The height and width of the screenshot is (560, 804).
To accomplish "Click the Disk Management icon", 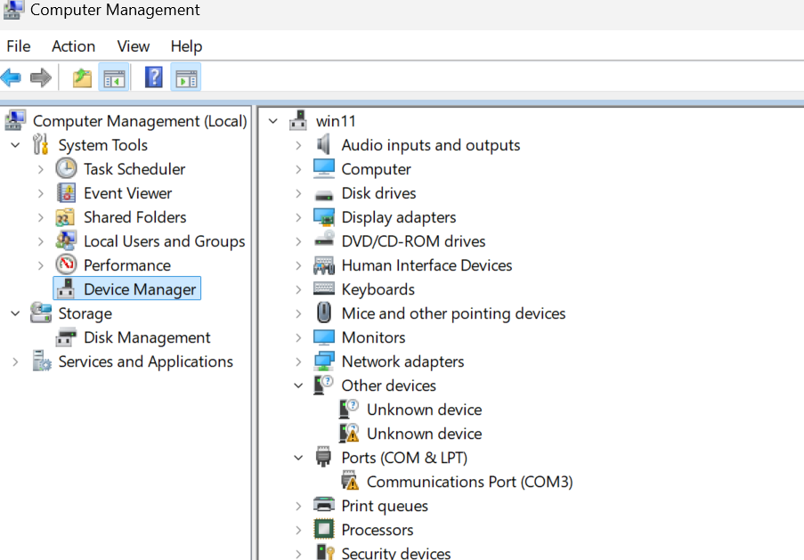I will [66, 337].
